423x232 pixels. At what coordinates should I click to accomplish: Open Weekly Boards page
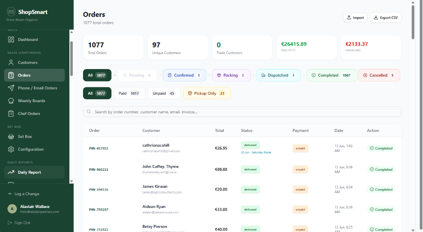34,101
